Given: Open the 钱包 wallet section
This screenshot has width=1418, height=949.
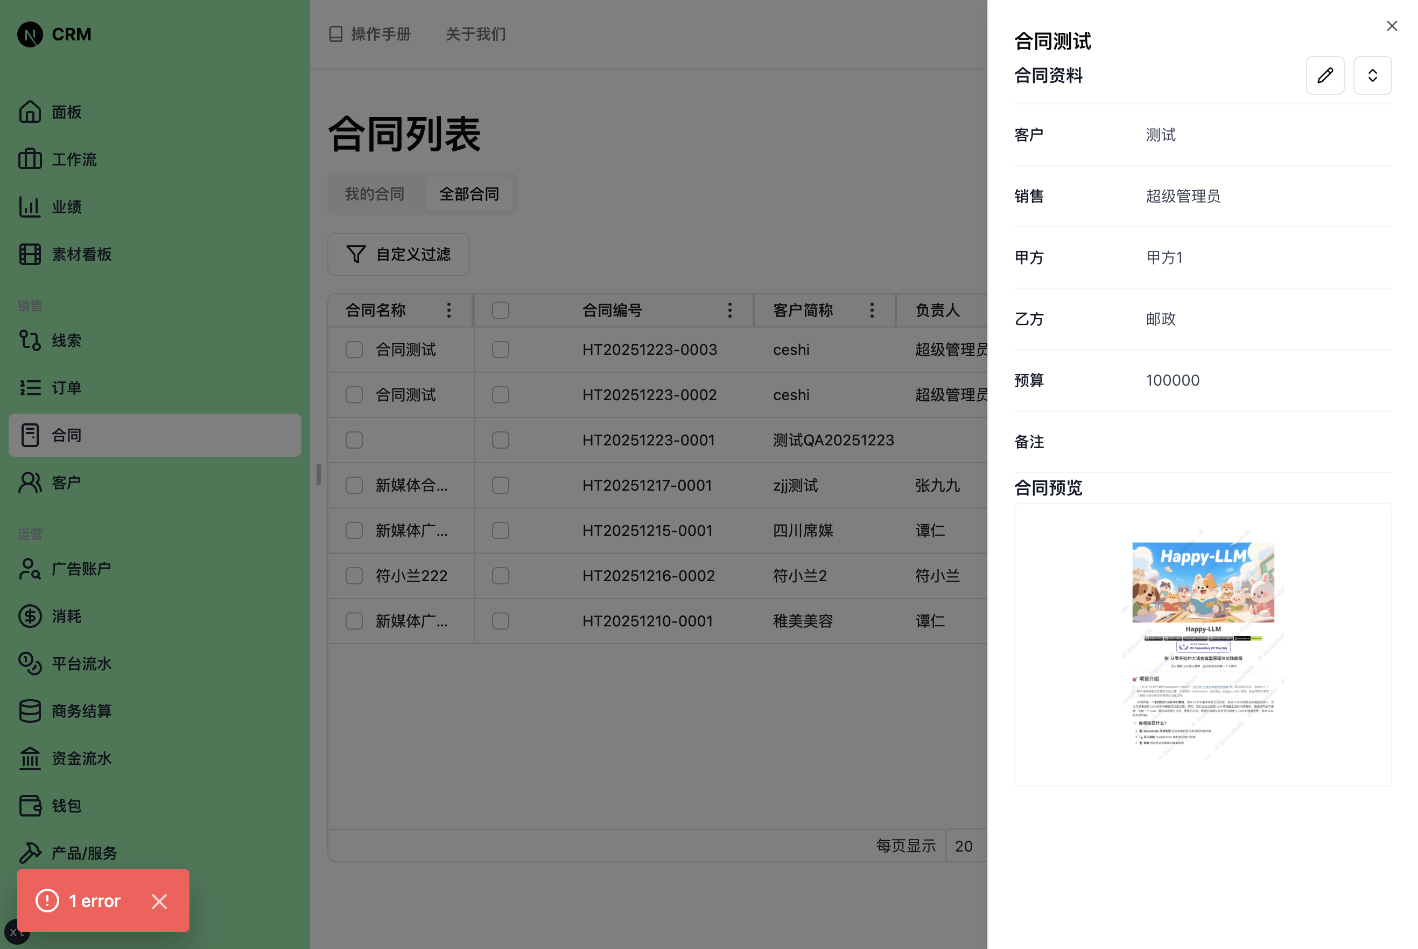Looking at the screenshot, I should point(67,806).
